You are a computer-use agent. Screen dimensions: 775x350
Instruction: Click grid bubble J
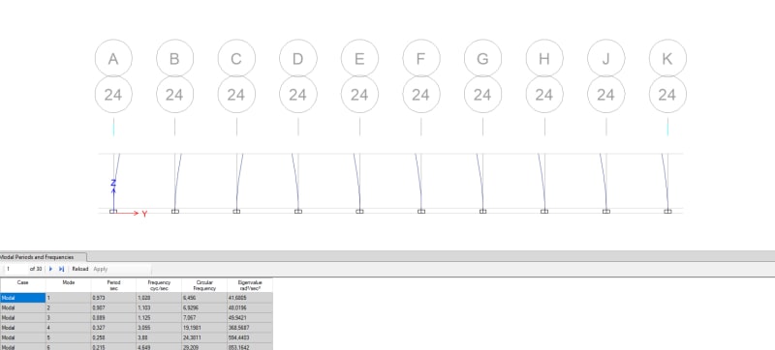pos(606,58)
